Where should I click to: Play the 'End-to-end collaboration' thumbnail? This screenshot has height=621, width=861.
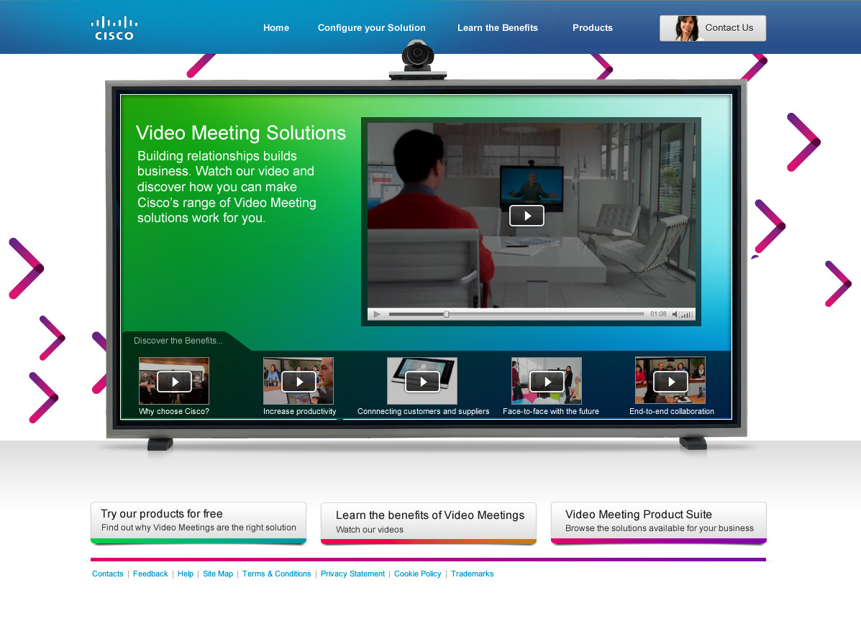click(670, 381)
